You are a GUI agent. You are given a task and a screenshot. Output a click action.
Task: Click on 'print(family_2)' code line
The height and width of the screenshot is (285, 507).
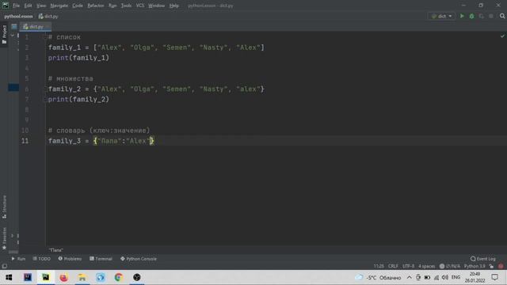click(x=78, y=99)
